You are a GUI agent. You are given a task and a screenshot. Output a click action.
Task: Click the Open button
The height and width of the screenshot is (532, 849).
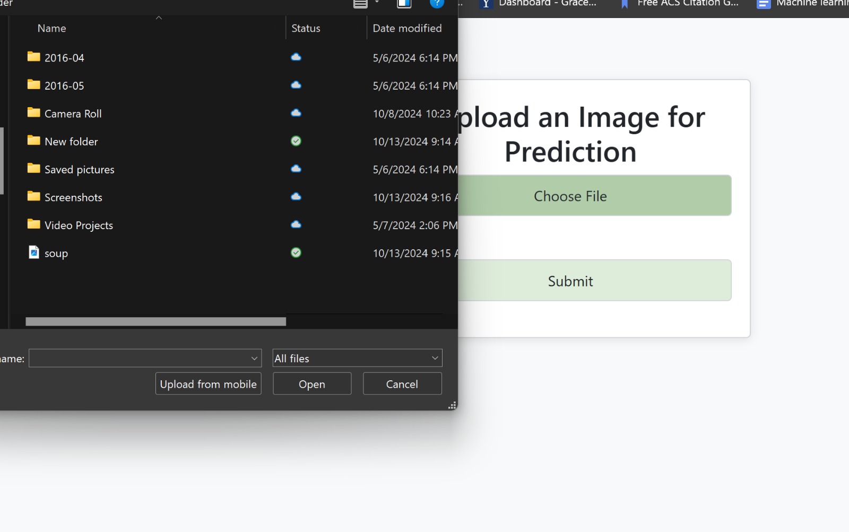pos(312,383)
